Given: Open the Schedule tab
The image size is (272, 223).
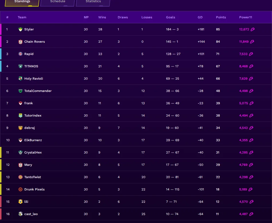Looking at the screenshot, I should click(x=58, y=2).
